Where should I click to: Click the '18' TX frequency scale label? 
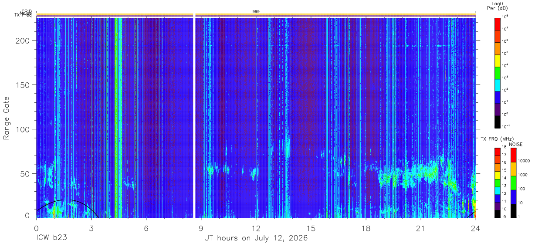point(505,147)
